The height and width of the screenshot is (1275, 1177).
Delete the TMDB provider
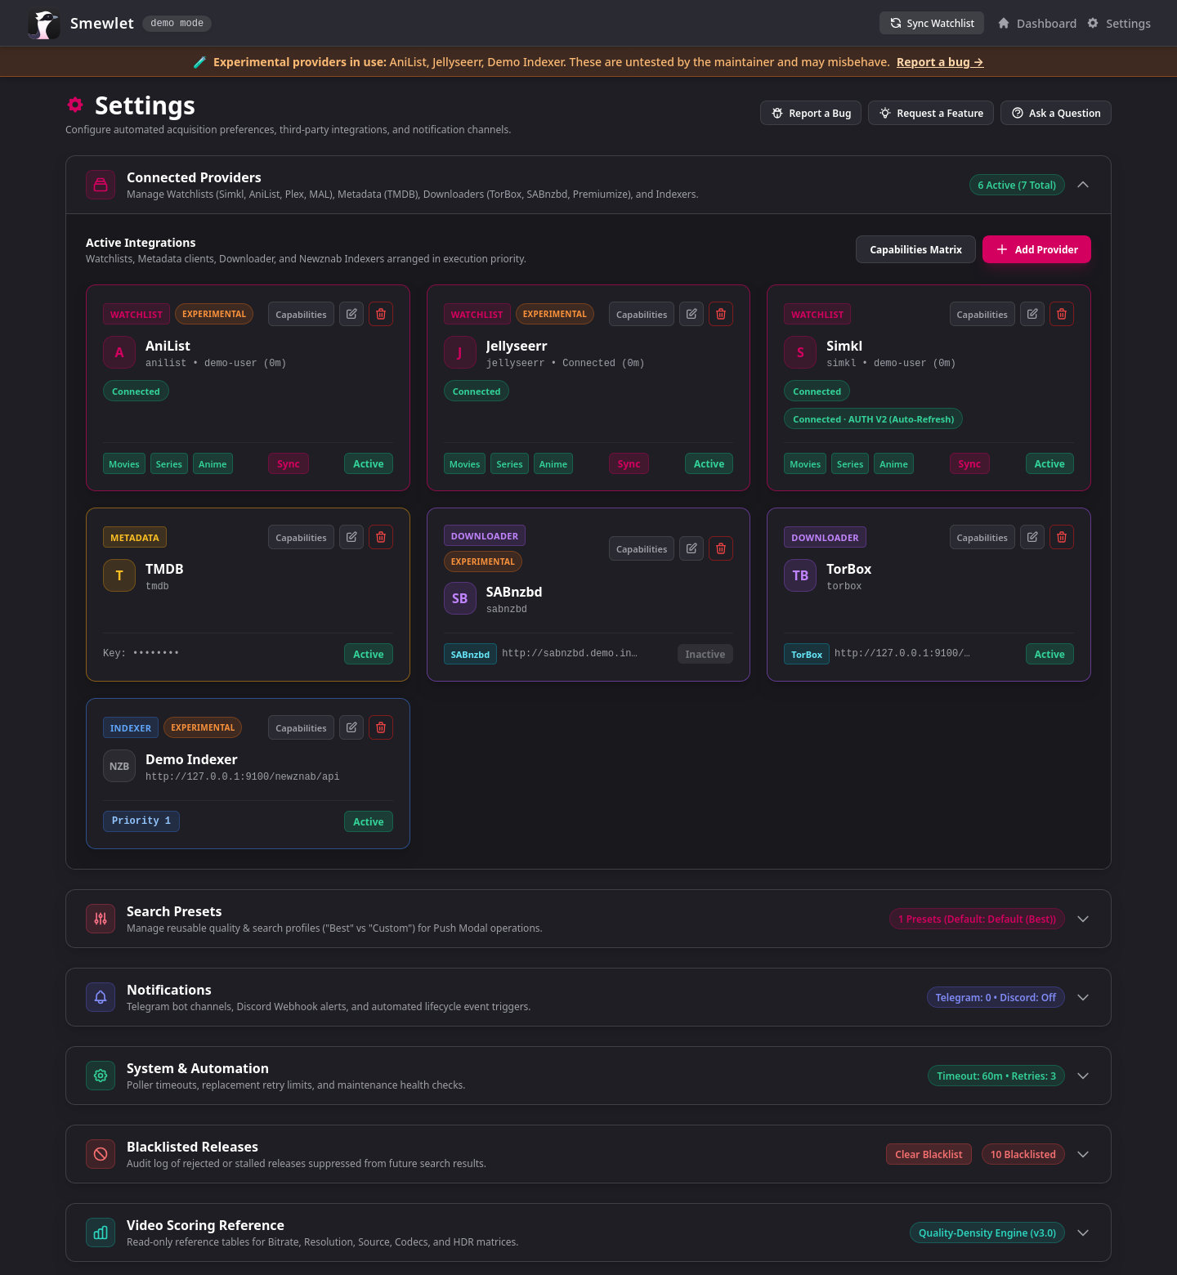[x=381, y=537]
